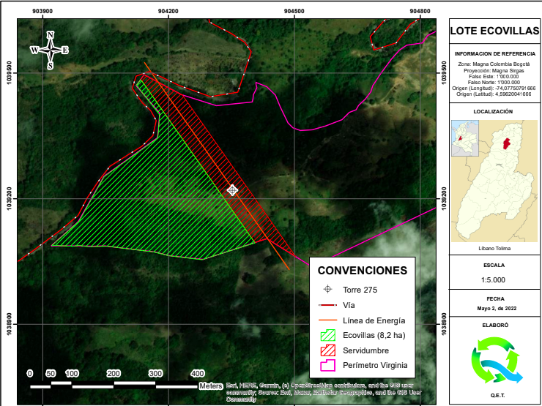Click the 'Origen (Longitud)' value line

point(494,88)
